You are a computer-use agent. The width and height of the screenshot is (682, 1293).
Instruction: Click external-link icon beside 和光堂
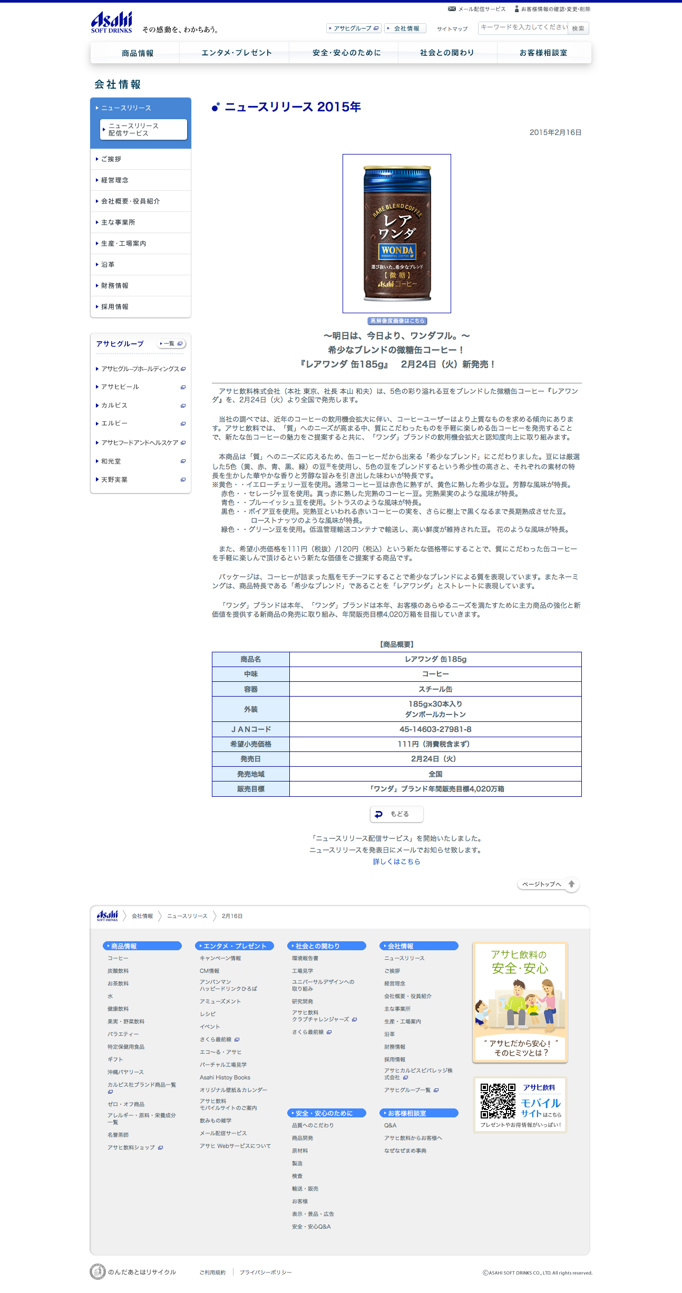tap(183, 461)
